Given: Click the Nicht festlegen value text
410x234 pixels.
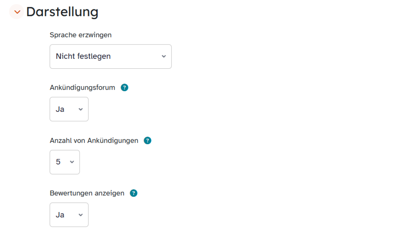Looking at the screenshot, I should tap(83, 56).
